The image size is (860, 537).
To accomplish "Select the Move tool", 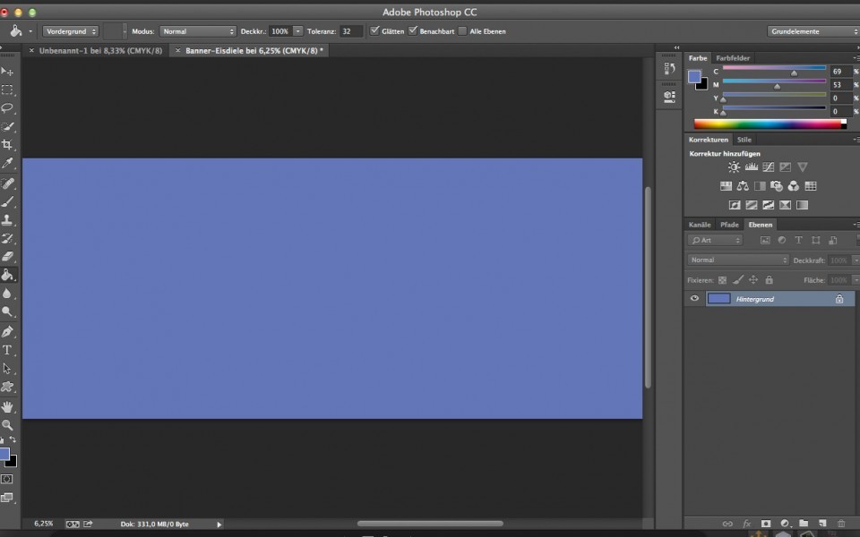I will tap(7, 72).
